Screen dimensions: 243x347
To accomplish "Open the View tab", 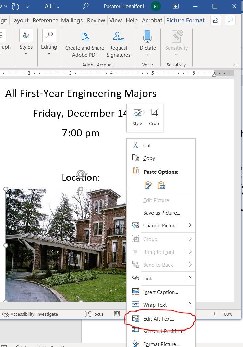I will [116, 20].
